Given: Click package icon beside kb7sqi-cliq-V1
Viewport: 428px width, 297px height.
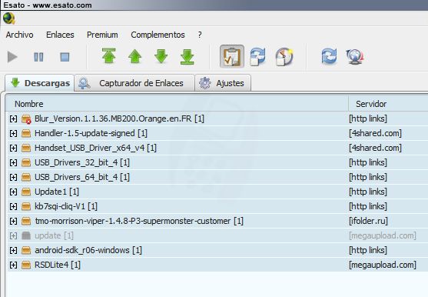Looking at the screenshot, I should (26, 206).
